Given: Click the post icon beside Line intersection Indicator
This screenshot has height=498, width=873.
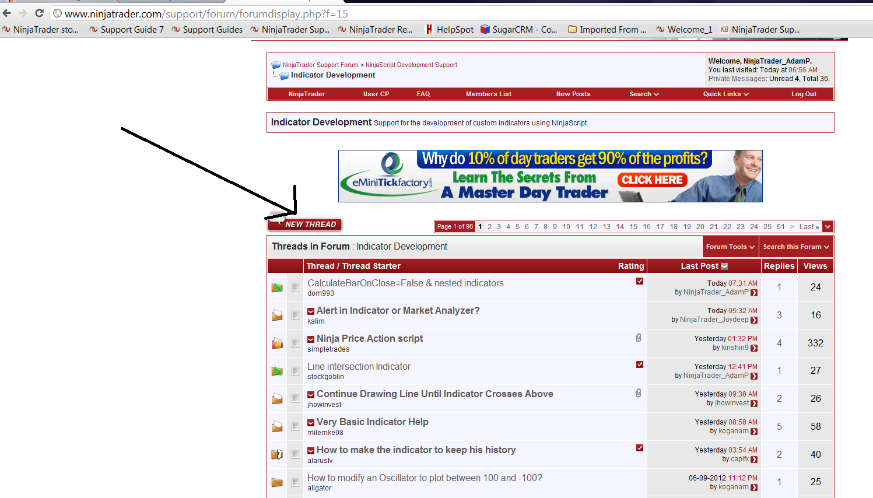Looking at the screenshot, I should click(x=295, y=371).
